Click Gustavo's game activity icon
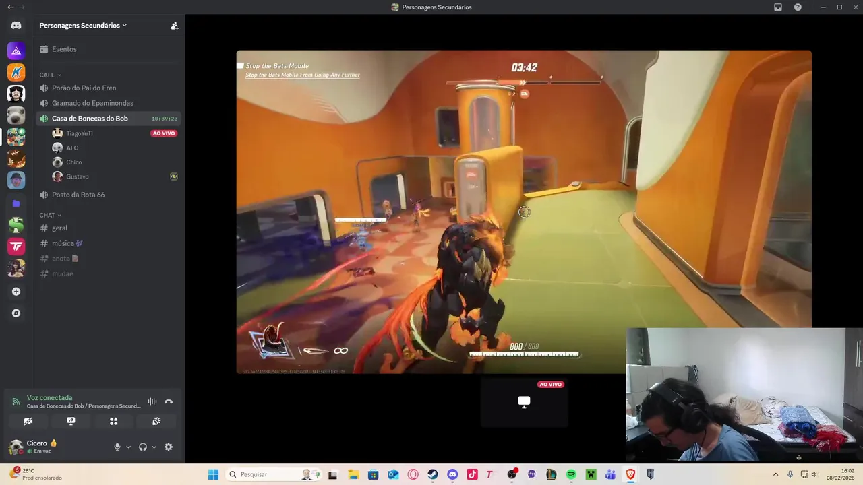 point(174,176)
